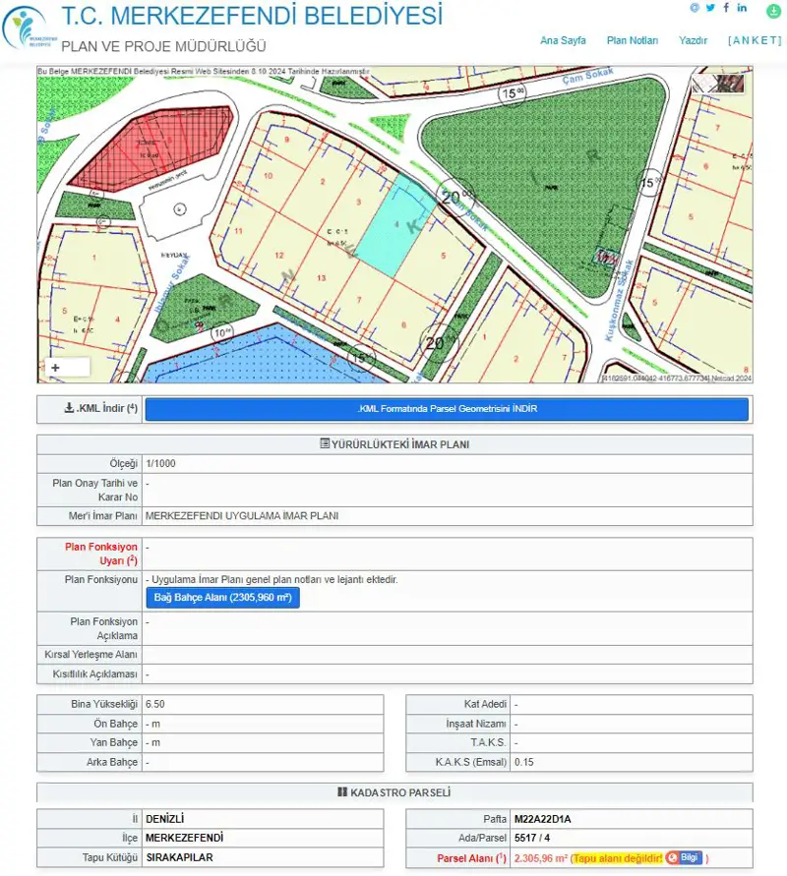
Task: Open the Facebook icon in header
Action: click(x=726, y=7)
